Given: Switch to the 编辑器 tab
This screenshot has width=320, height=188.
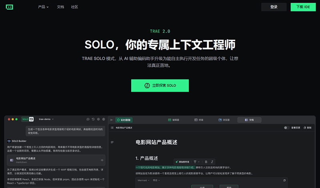Looking at the screenshot, I should click(174, 120).
